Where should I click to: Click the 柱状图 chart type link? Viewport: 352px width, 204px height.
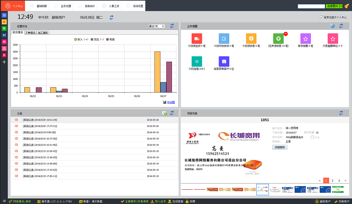[x=171, y=102]
